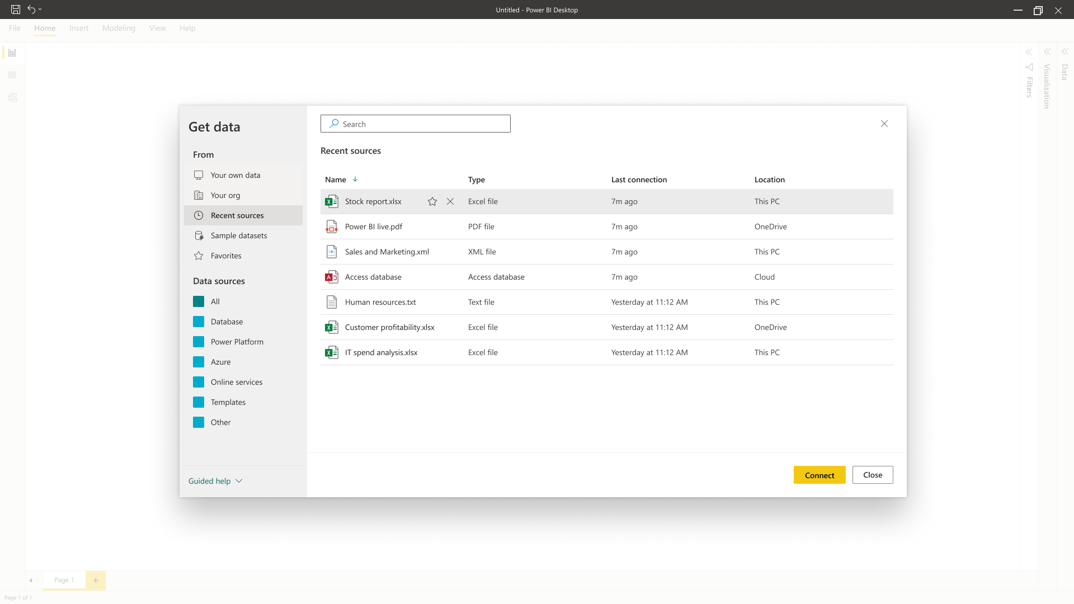Screen dimensions: 1074x604
Task: Click the Search input field
Action: [x=416, y=124]
